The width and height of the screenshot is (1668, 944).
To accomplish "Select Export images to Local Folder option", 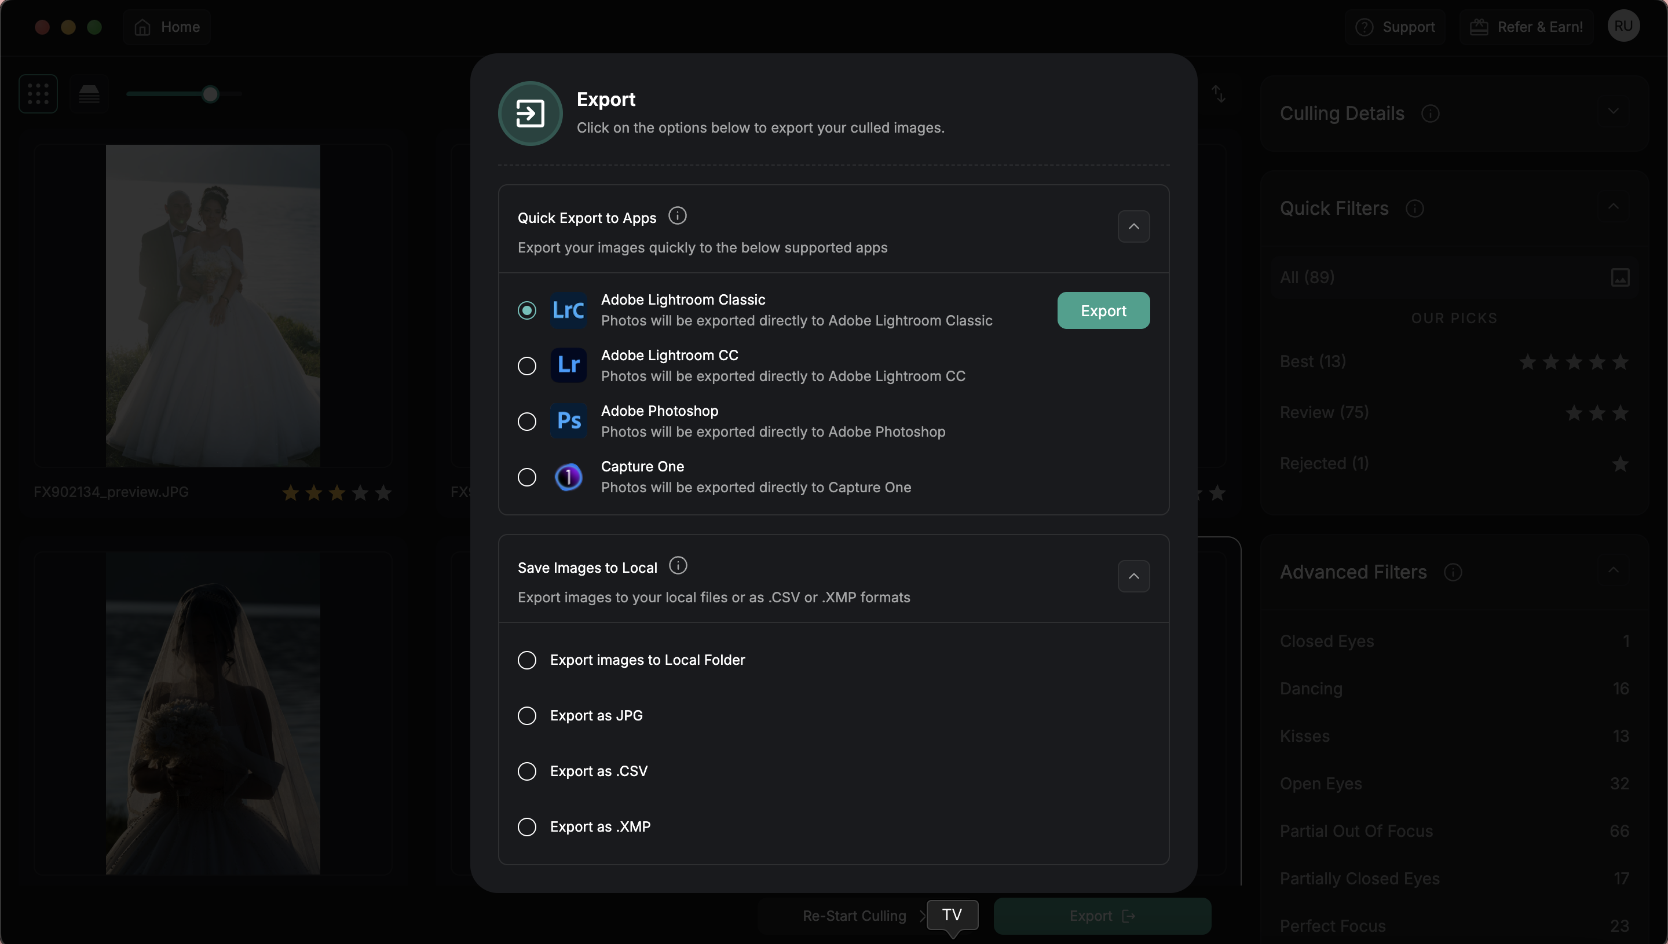I will tap(527, 660).
